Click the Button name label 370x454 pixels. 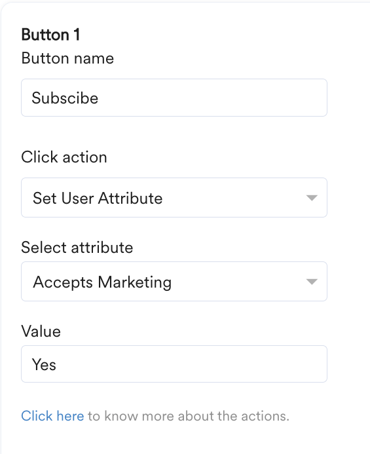(67, 58)
